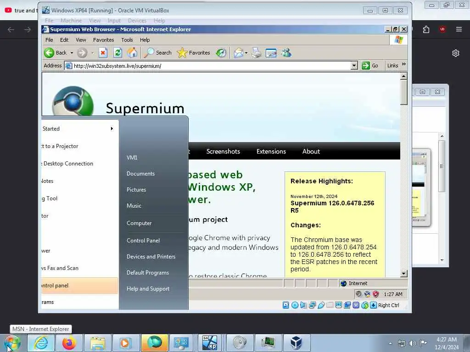Open Firefox from the host taskbar

point(69,343)
